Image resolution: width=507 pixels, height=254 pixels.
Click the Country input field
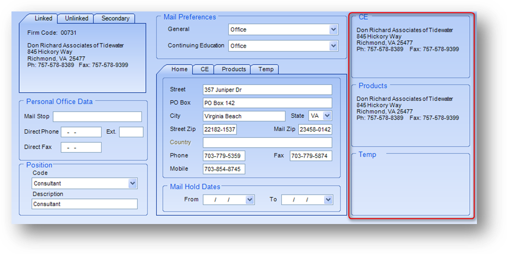[267, 143]
